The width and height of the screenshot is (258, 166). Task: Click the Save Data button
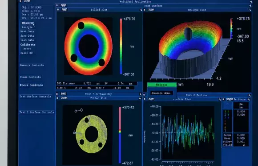pyautogui.click(x=27, y=36)
